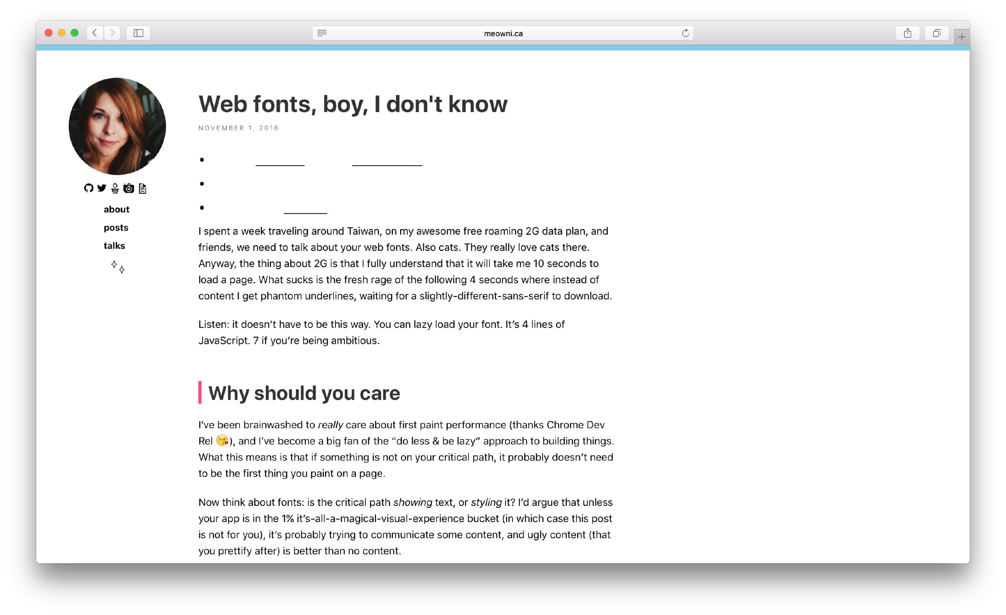Viewport: 1006px width, 615px height.
Task: Toggle Reader view in address bar
Action: pos(322,33)
